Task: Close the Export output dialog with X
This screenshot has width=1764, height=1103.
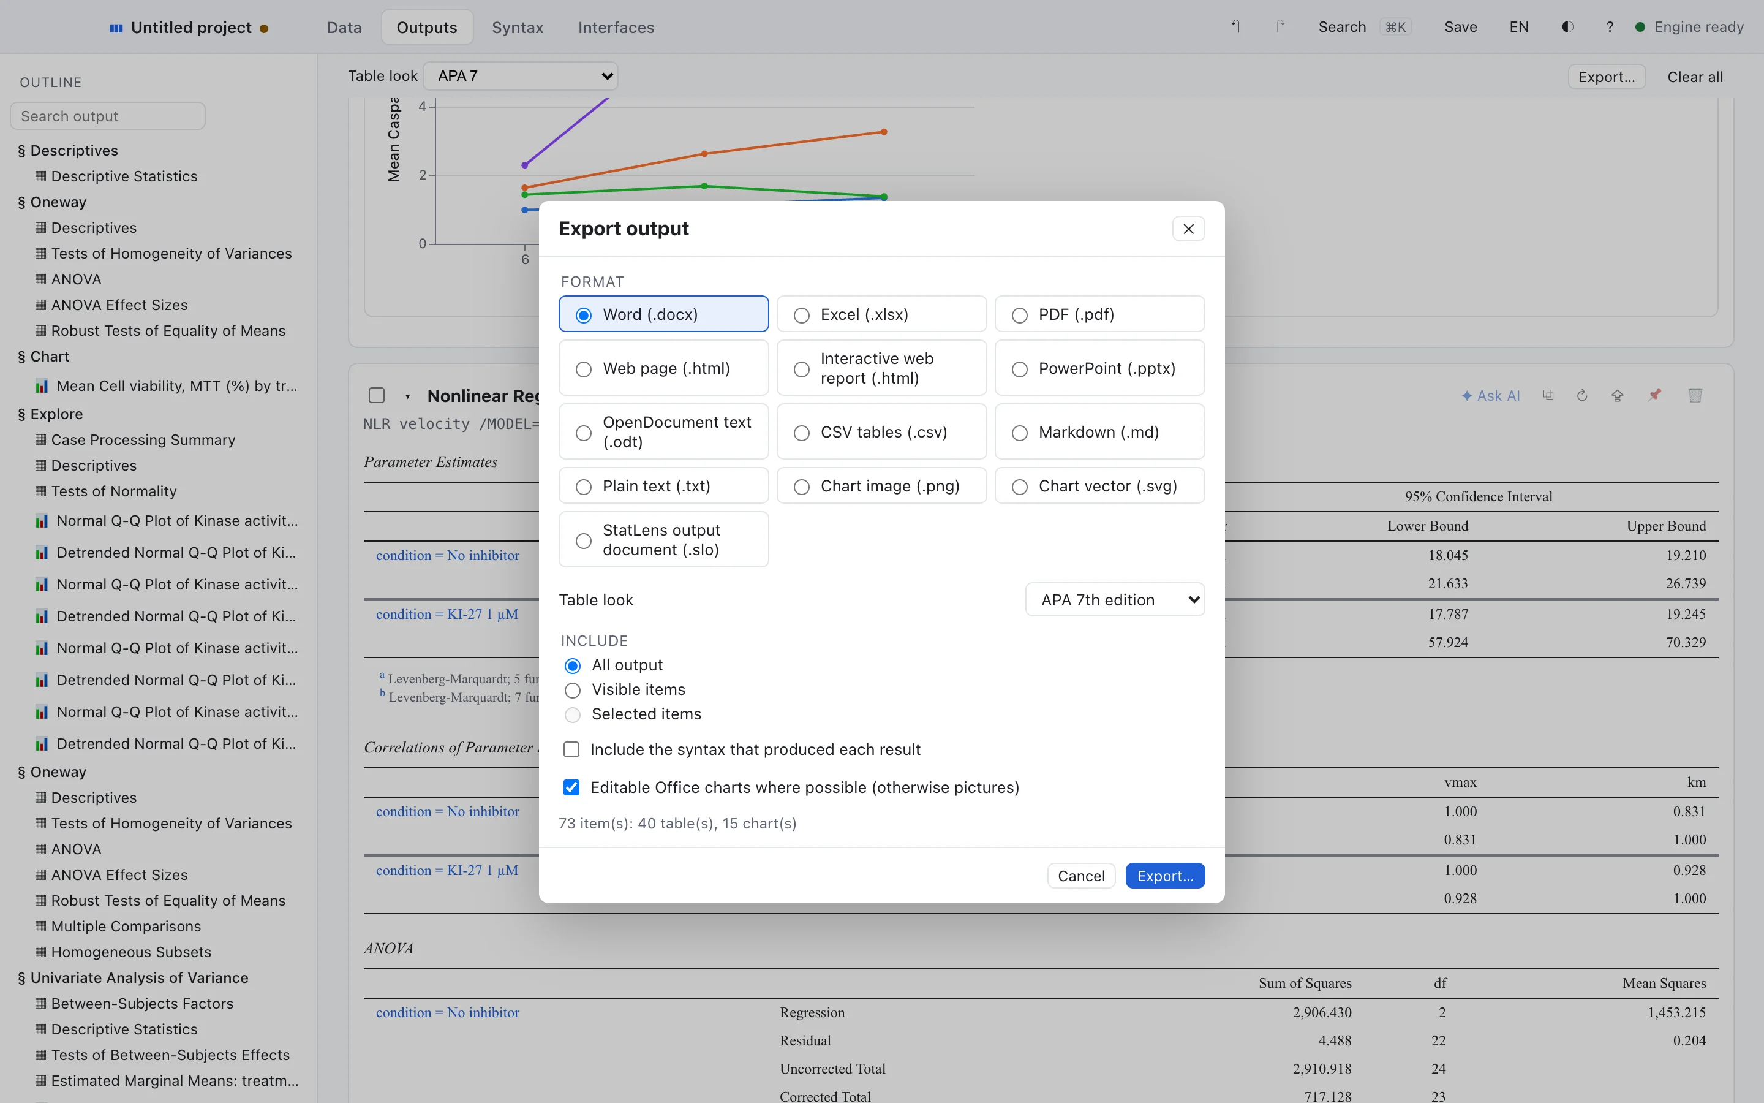Action: (1188, 229)
